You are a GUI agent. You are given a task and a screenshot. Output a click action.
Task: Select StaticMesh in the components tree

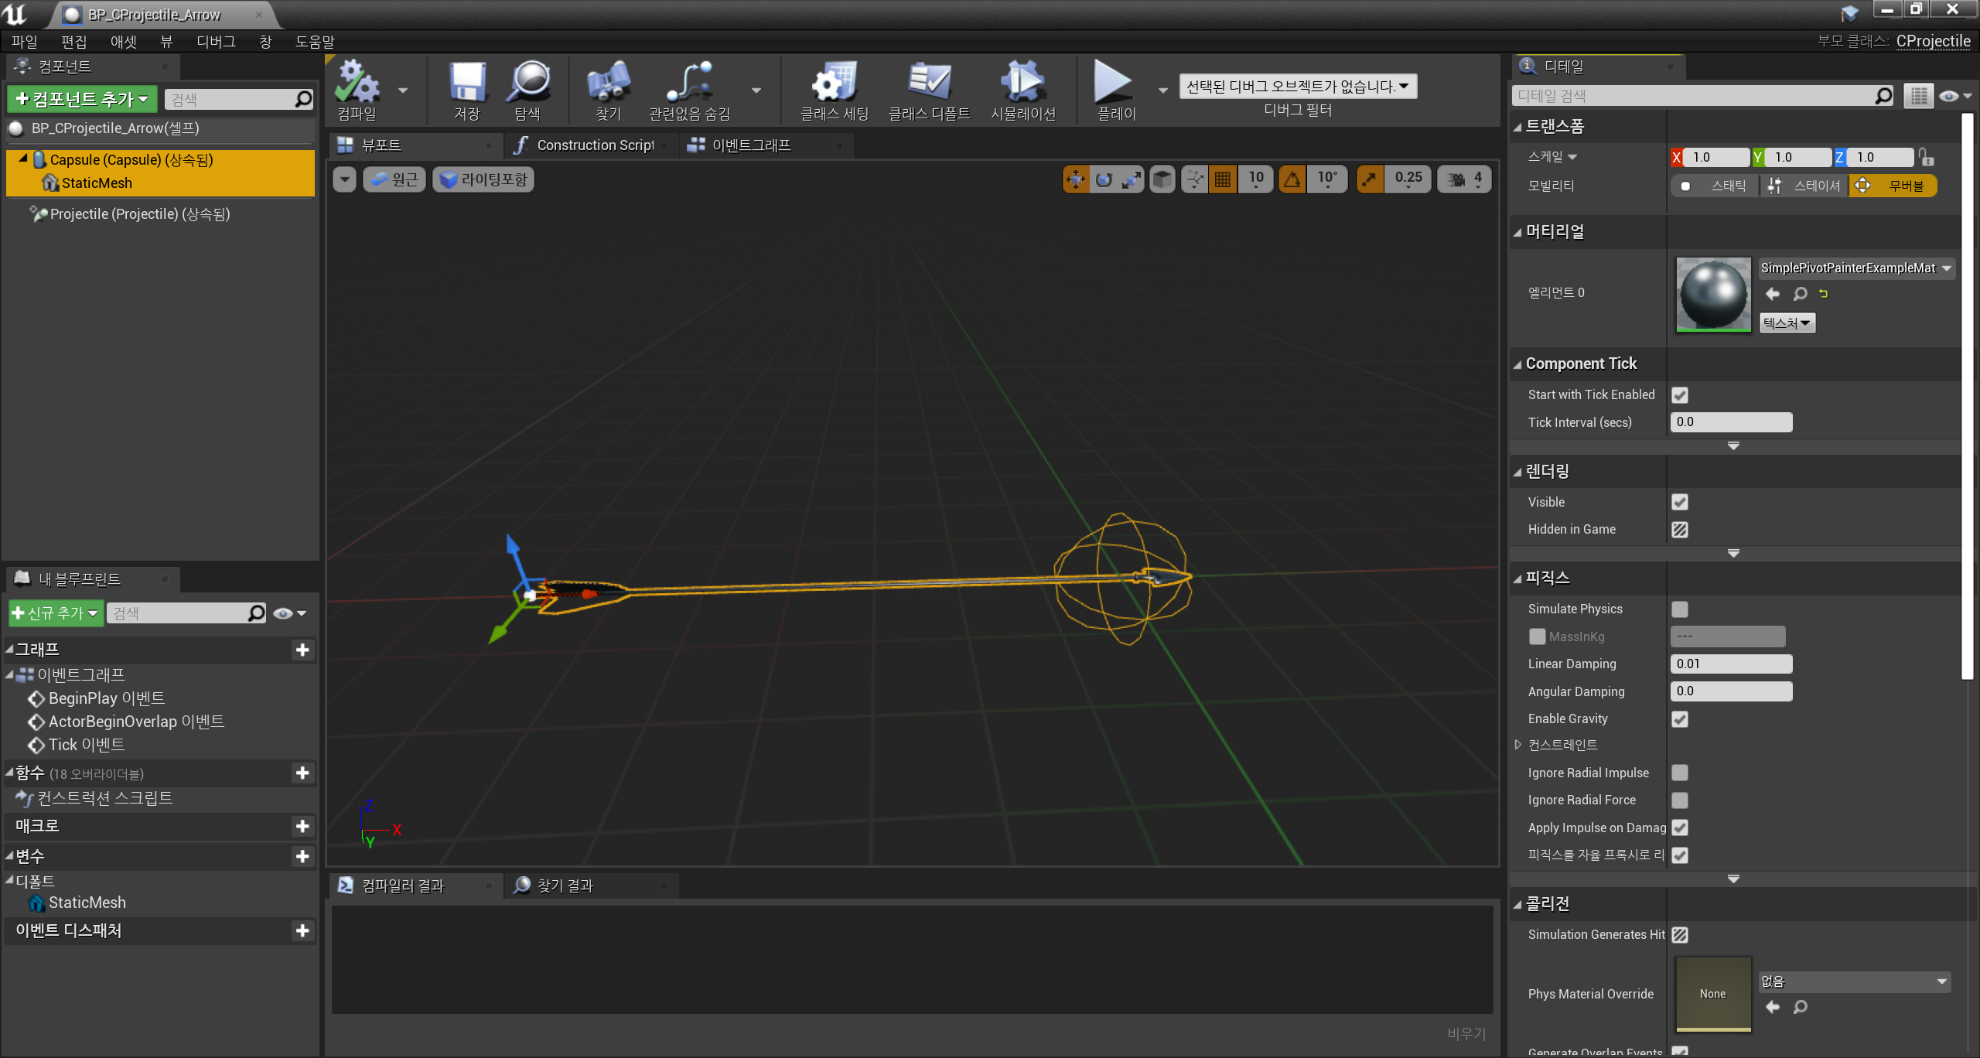point(97,183)
